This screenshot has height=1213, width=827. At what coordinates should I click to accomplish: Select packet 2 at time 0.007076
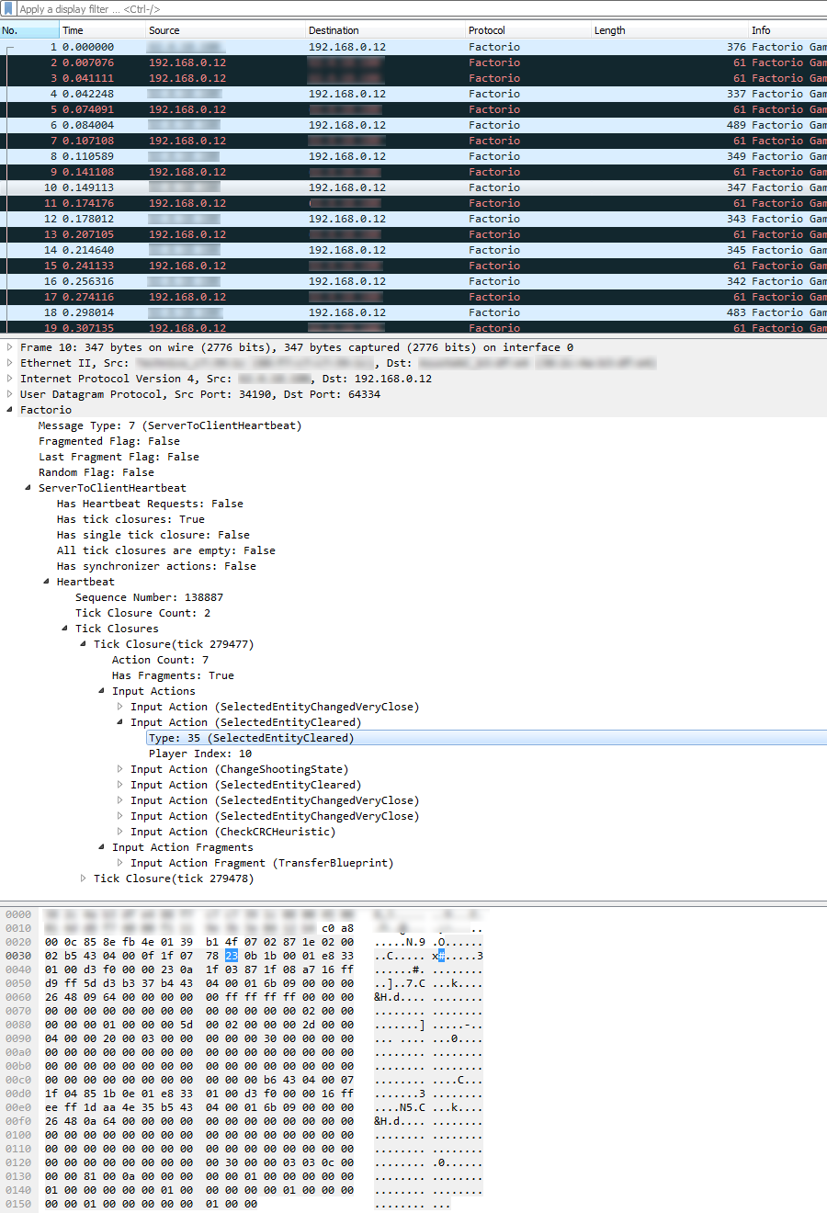413,62
